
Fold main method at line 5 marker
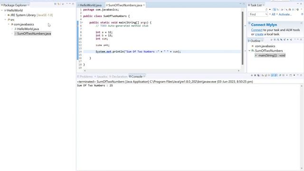coord(82,22)
